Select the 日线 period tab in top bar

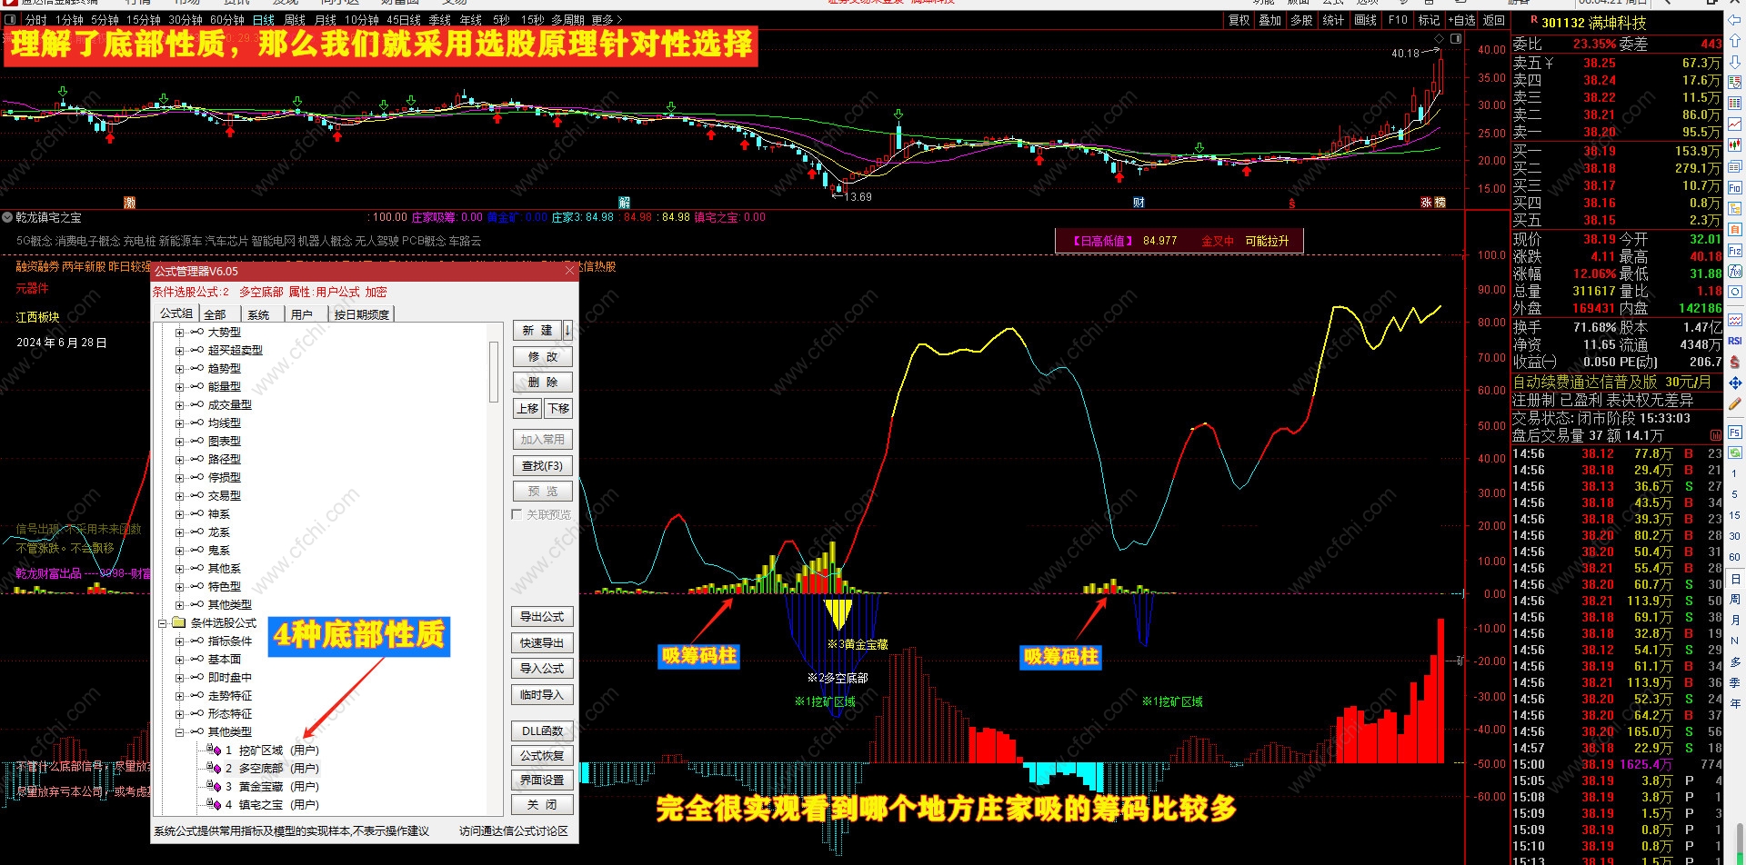[264, 19]
